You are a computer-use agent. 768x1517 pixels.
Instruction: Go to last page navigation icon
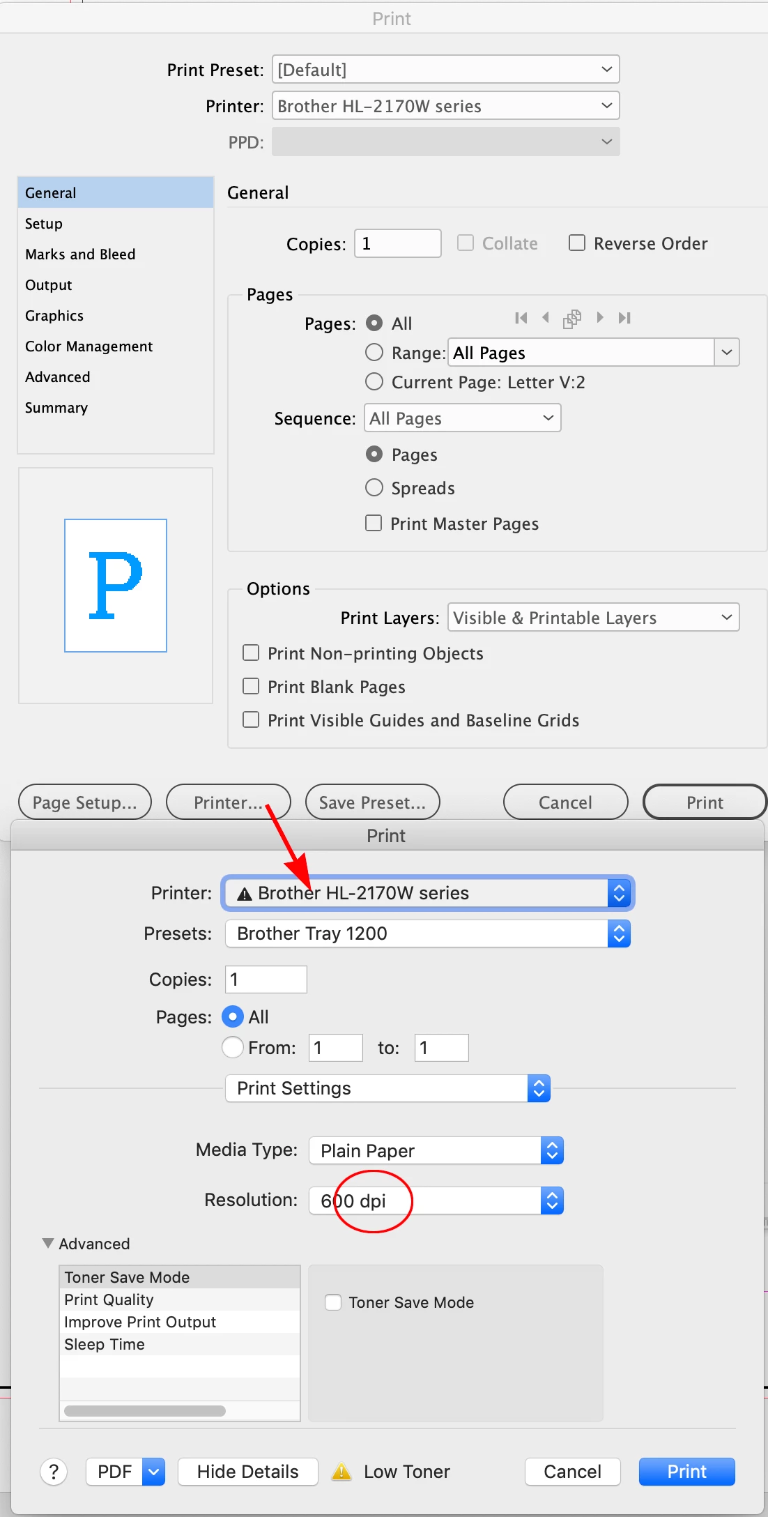[x=624, y=318]
